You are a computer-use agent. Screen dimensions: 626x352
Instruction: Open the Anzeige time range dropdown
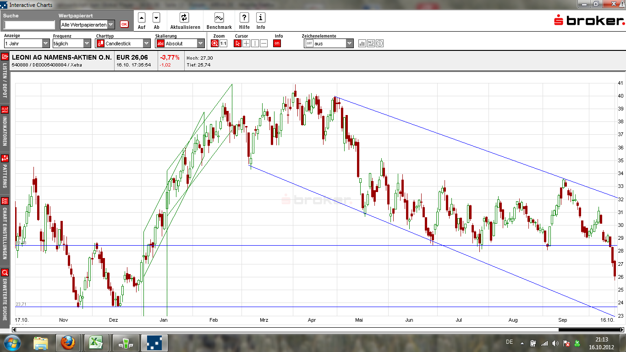[27, 44]
